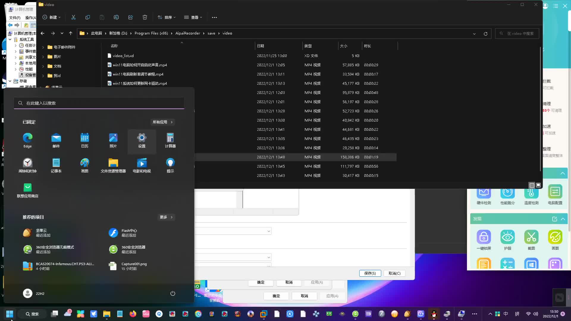Viewport: 571px width, 321px height.
Task: Expand 推荐的项目 更多 section
Action: click(x=167, y=217)
